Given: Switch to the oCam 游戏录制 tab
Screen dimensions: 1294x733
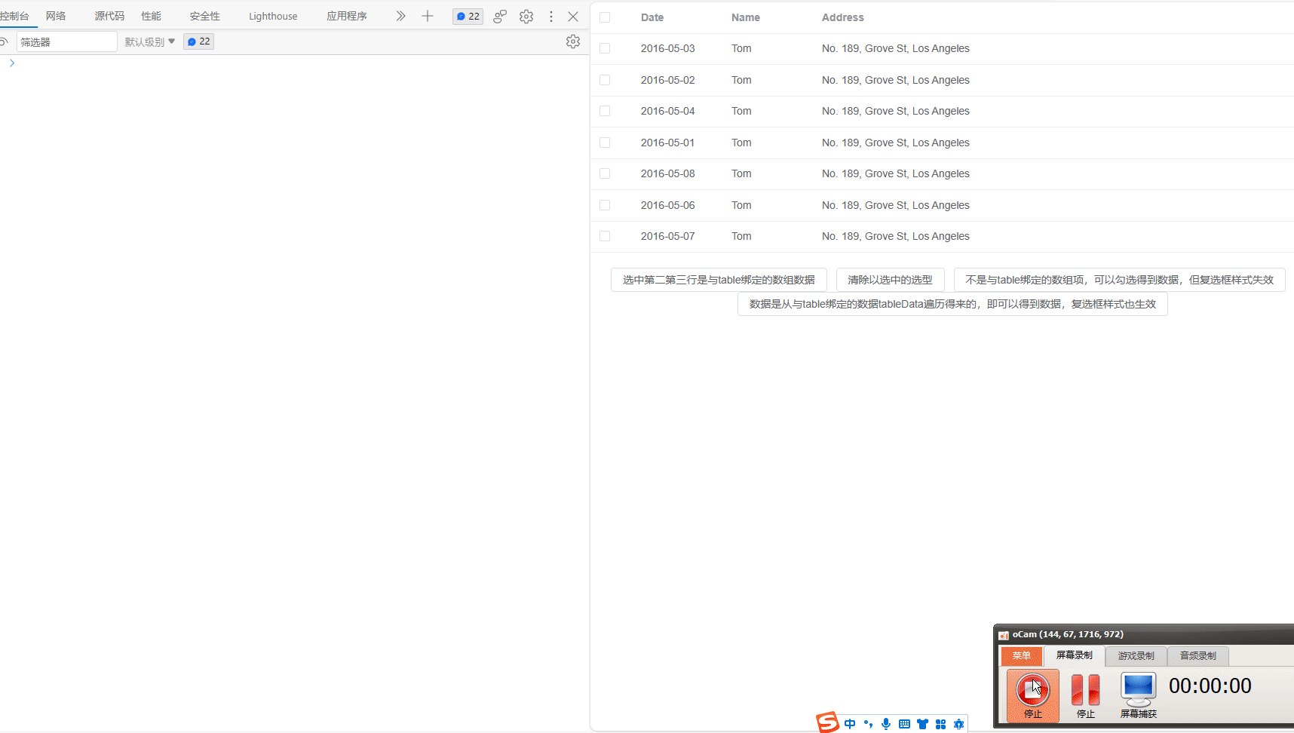Looking at the screenshot, I should coord(1136,656).
